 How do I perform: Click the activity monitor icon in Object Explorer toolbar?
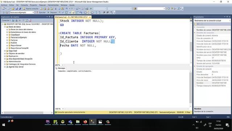[x=30, y=20]
